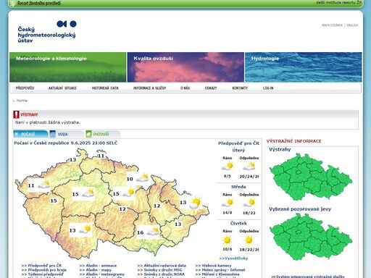Switch to the Ovzduší tab

click(103, 134)
